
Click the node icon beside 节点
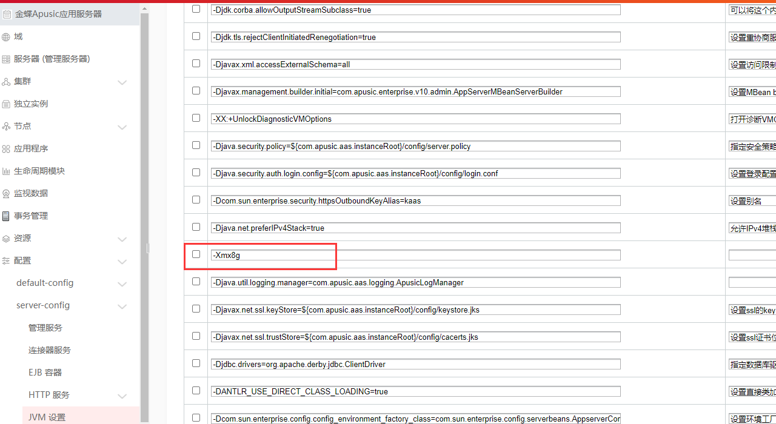(6, 127)
